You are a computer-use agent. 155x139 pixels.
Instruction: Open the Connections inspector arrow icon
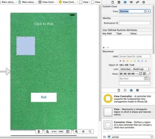[144, 2]
